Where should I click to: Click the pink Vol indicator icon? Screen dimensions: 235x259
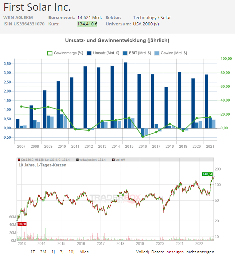click(114, 160)
